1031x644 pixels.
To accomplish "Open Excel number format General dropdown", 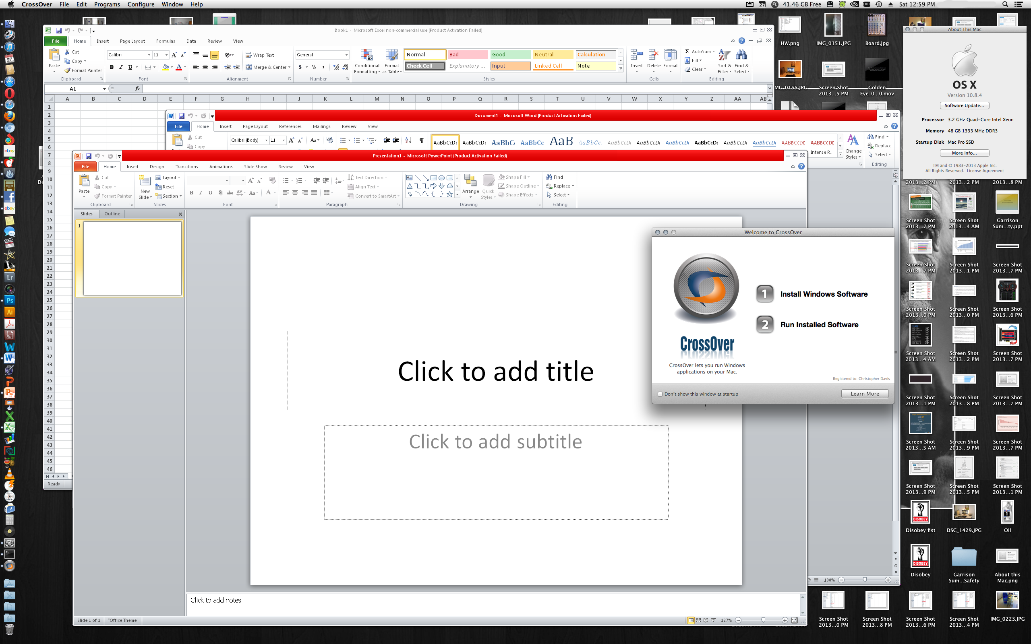I will click(346, 55).
